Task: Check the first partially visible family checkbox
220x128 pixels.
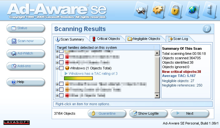Action: (x=61, y=51)
